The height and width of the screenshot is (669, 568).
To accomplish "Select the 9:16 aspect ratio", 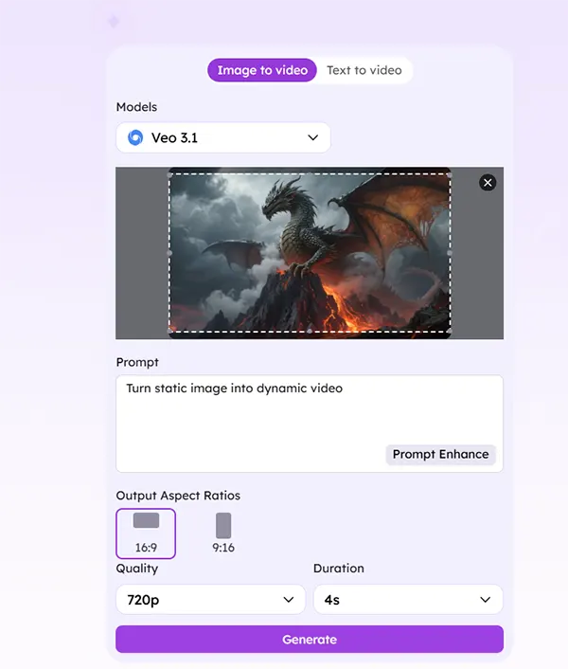I will (223, 533).
